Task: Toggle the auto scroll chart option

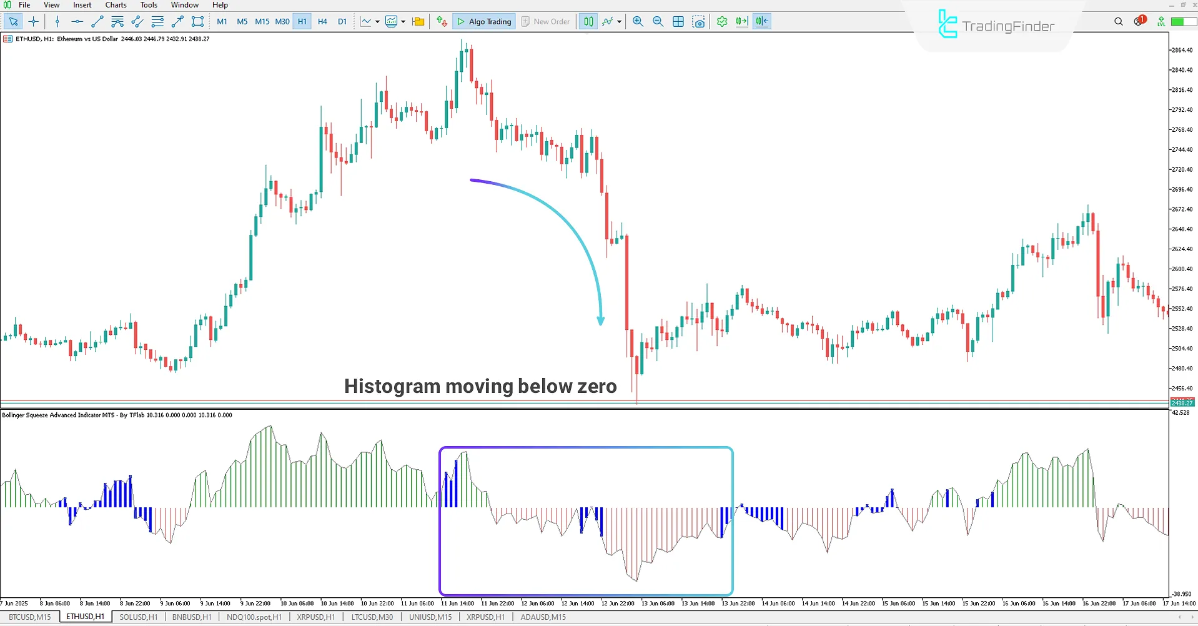Action: 741,21
